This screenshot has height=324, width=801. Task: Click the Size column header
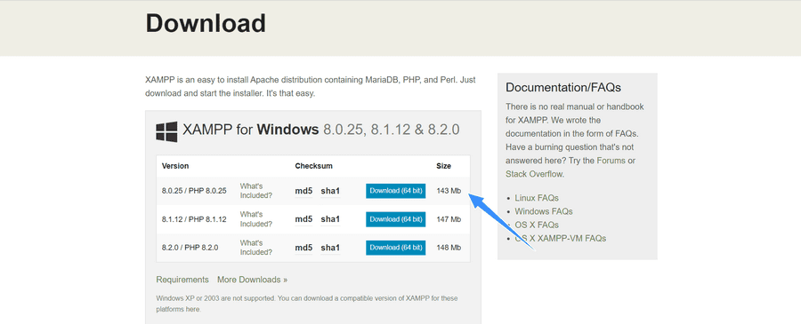pos(443,166)
